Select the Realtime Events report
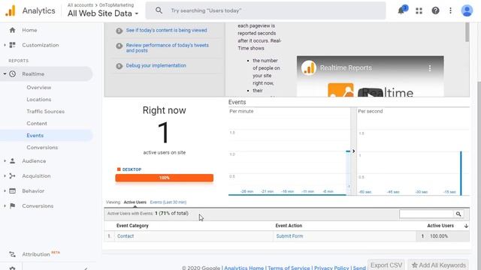481x270 pixels. tap(35, 135)
